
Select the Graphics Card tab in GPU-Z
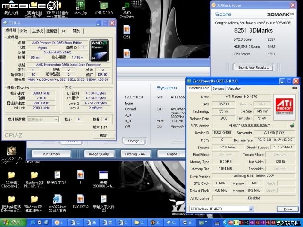(x=199, y=88)
